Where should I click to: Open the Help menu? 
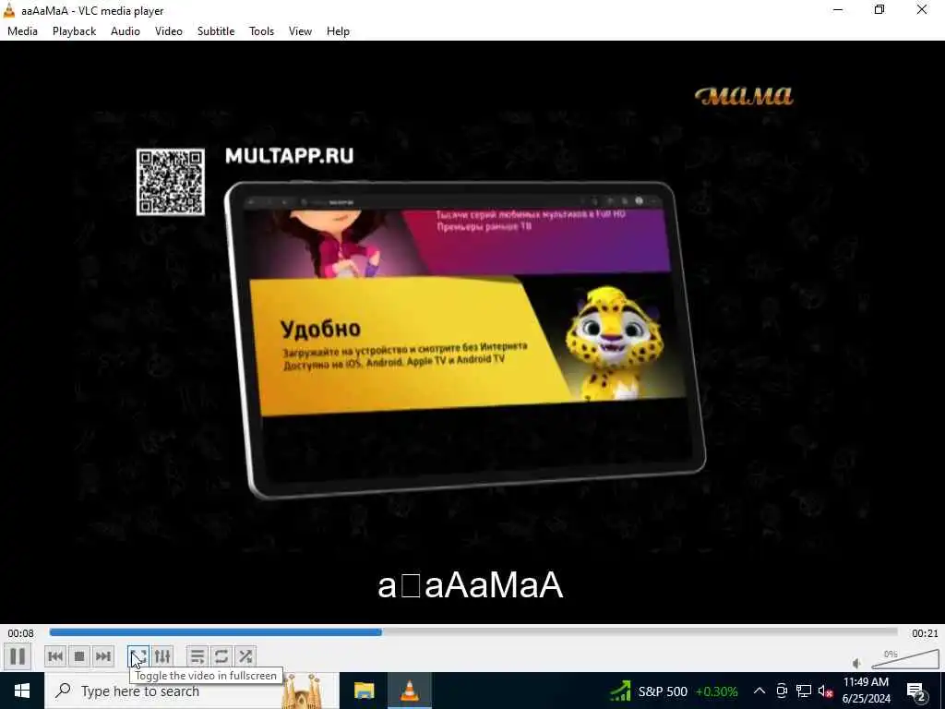coord(338,31)
